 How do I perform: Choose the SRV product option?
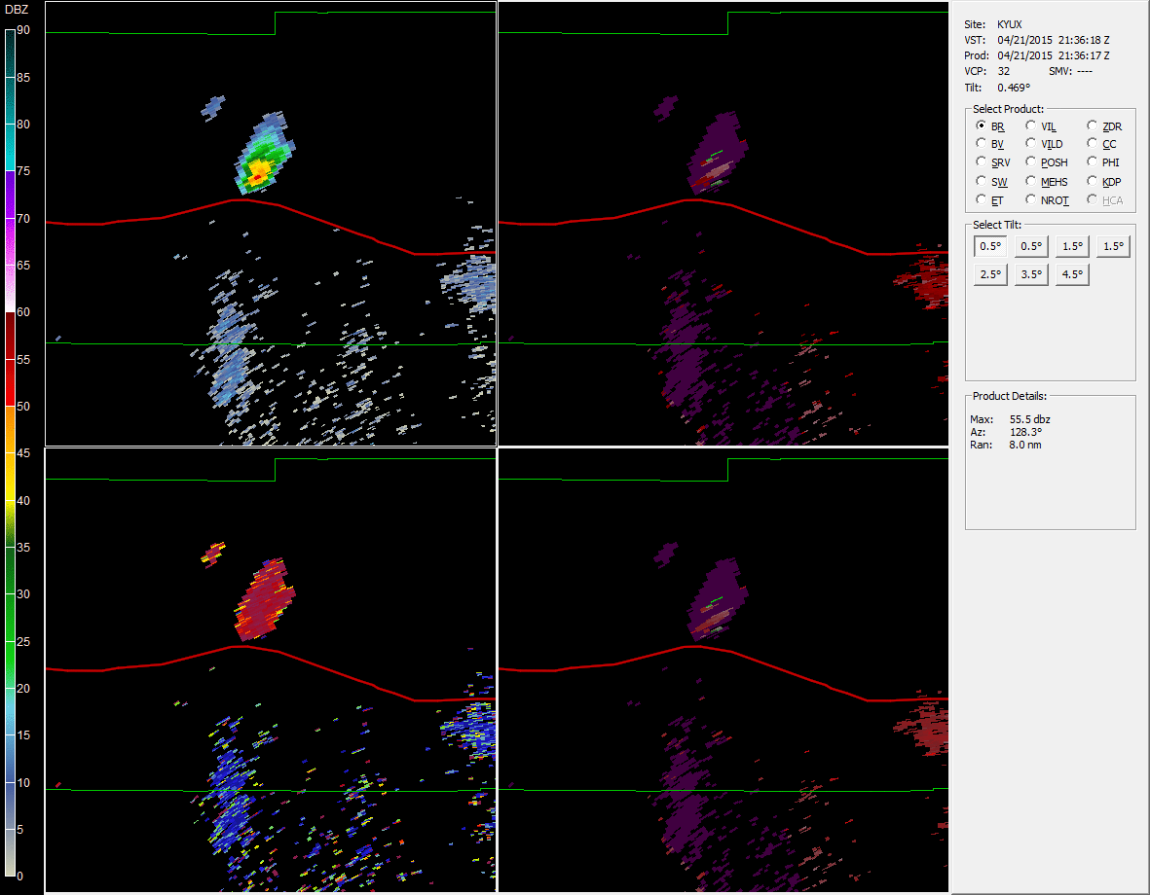[x=982, y=162]
